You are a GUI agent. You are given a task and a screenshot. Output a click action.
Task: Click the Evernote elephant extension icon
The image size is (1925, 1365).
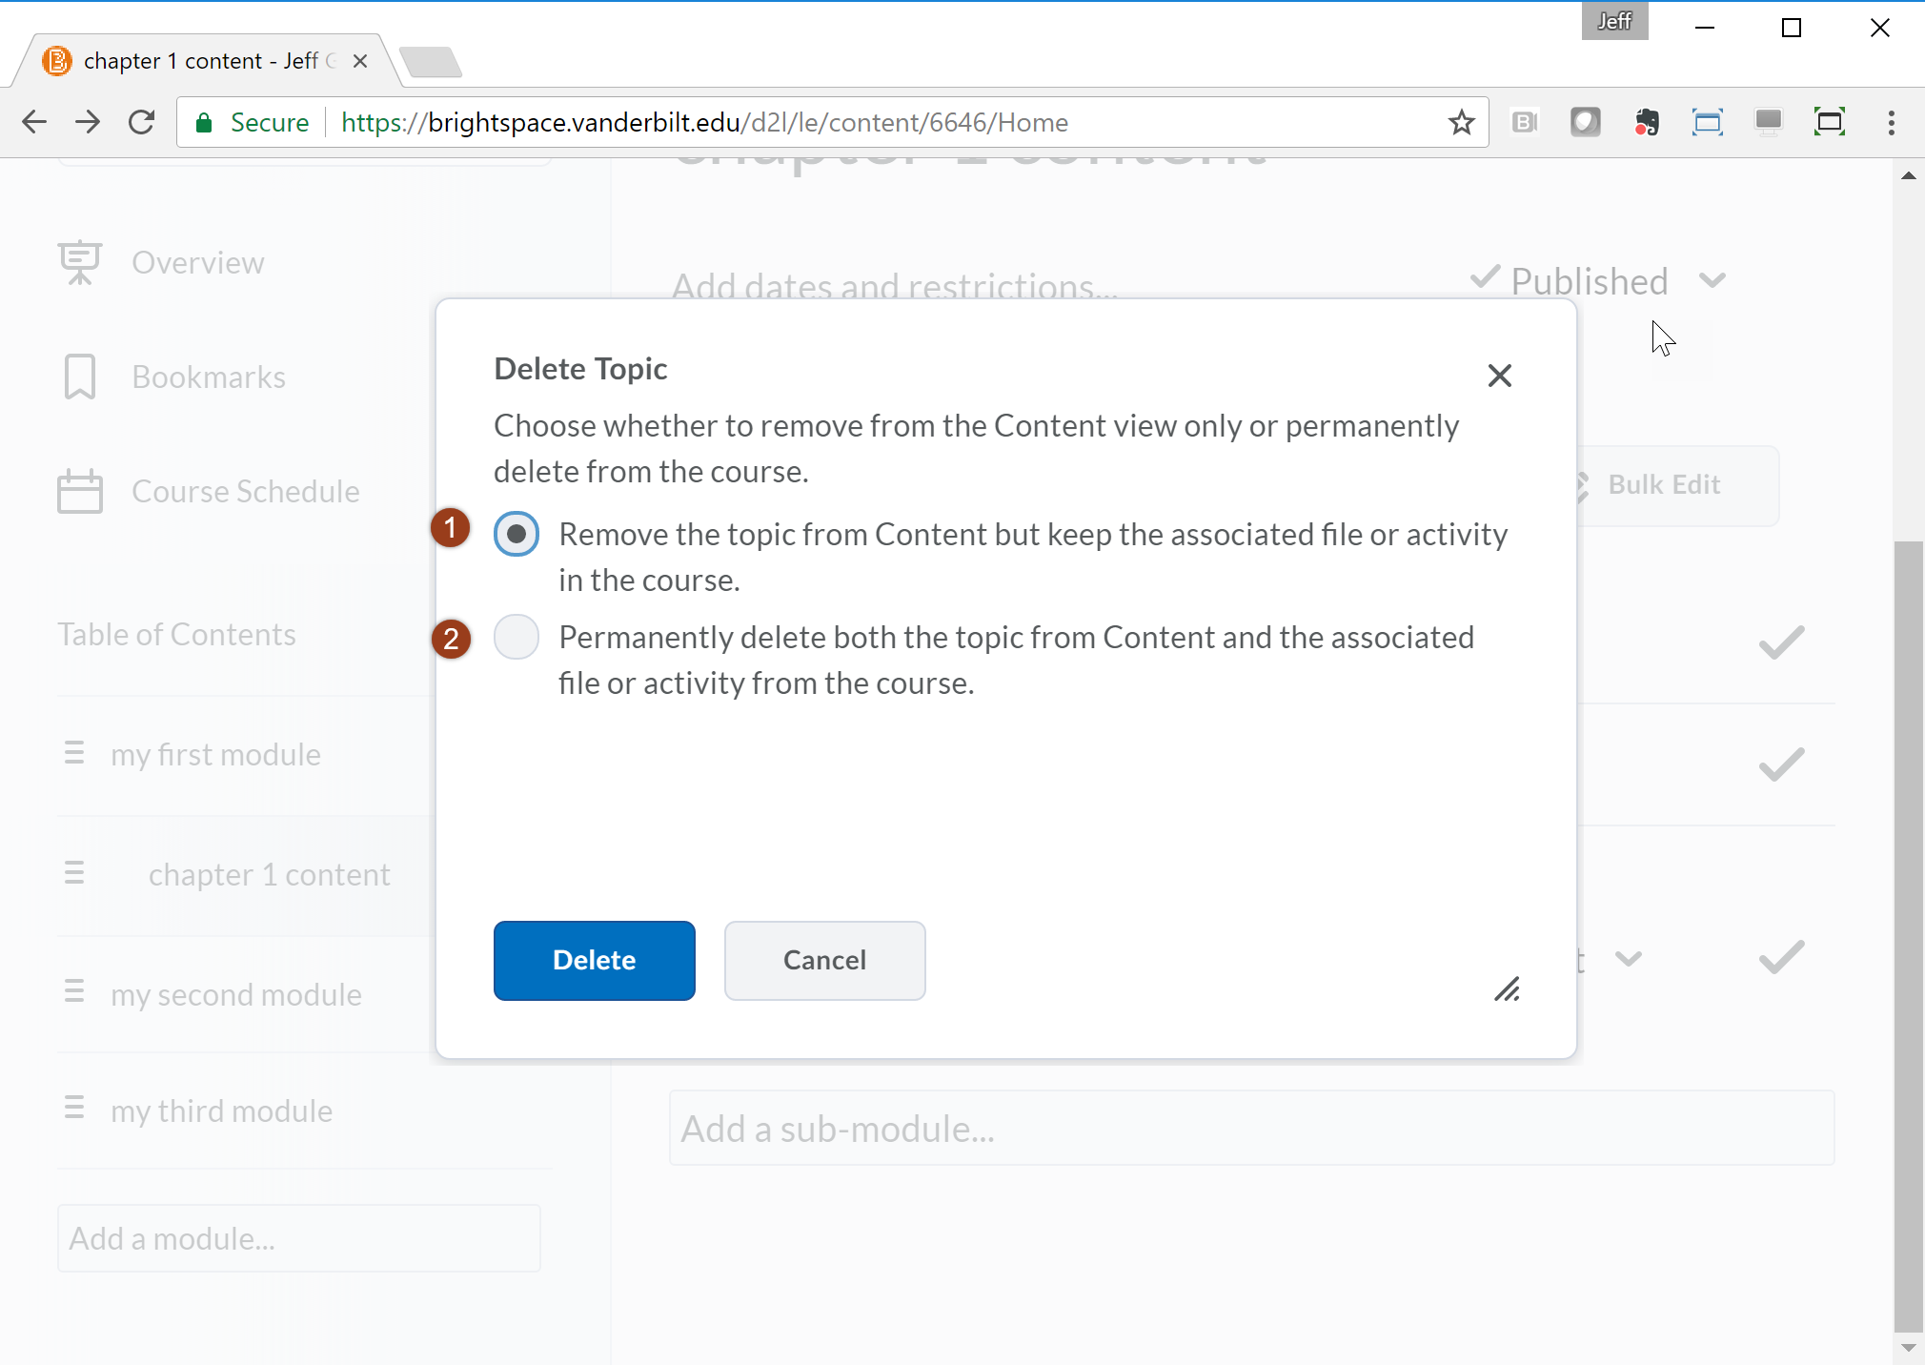point(1647,122)
